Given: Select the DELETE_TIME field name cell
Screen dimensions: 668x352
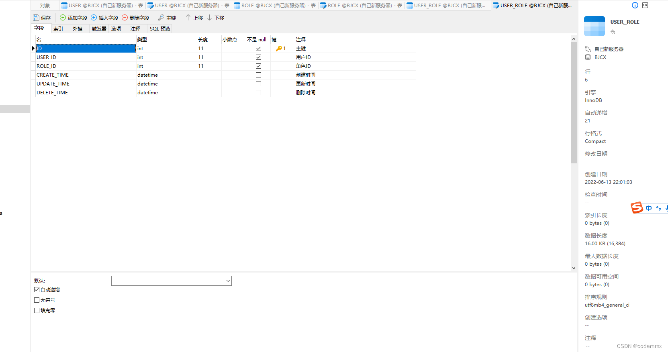Looking at the screenshot, I should [86, 92].
